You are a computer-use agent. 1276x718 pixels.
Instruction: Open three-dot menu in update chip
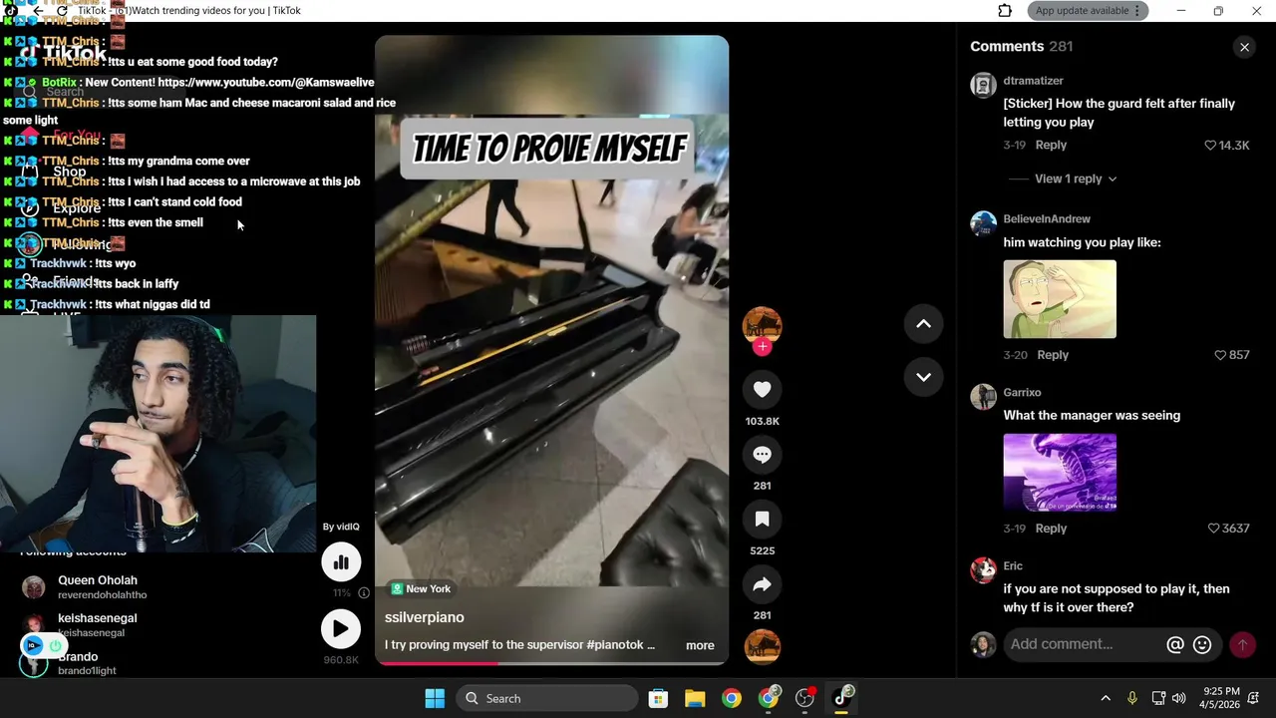[x=1137, y=11]
